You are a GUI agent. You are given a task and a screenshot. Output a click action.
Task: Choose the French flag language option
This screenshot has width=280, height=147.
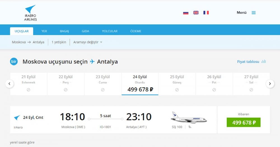click(206, 13)
